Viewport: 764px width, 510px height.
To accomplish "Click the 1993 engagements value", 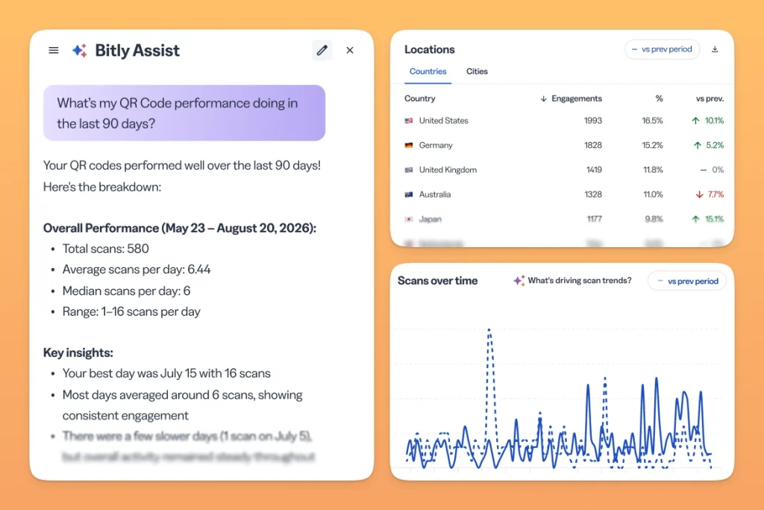I will point(593,120).
